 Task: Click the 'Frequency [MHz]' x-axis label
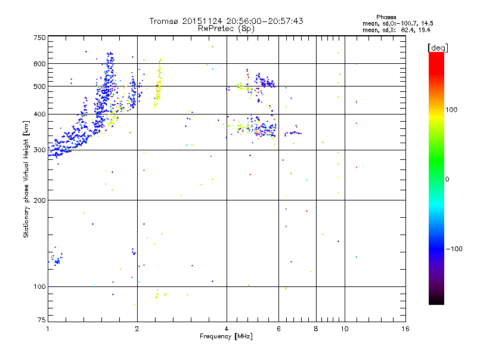click(x=226, y=337)
